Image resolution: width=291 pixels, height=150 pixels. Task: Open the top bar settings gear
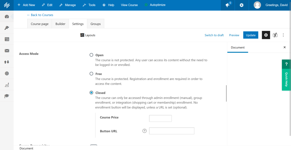[x=242, y=5]
